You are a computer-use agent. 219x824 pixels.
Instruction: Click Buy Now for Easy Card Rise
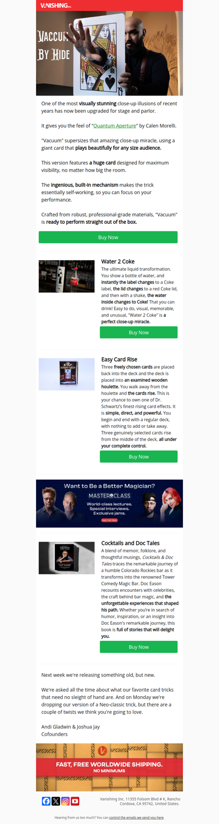[x=139, y=456]
